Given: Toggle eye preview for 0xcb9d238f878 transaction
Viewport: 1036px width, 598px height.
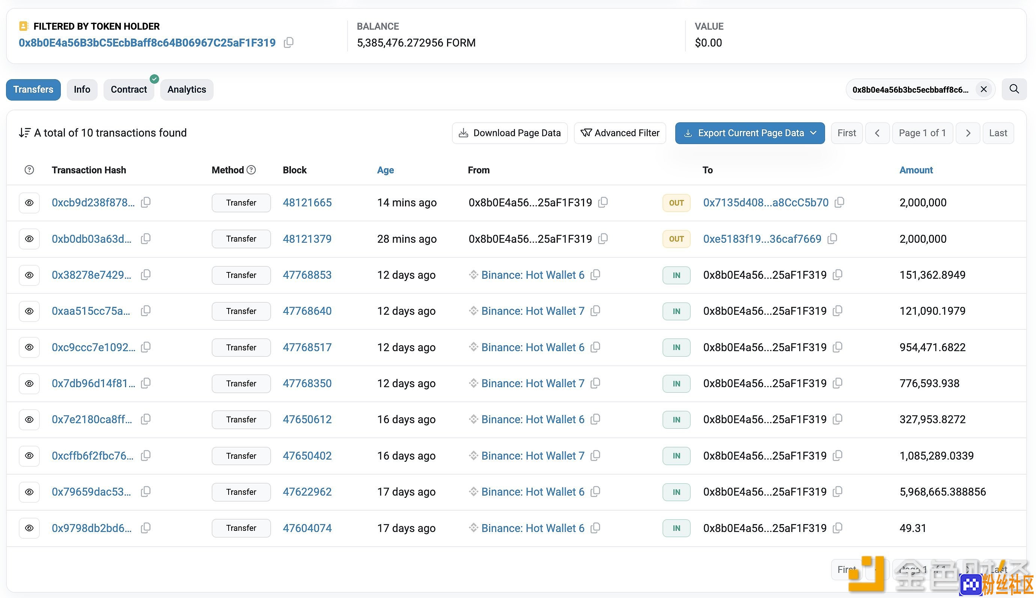Looking at the screenshot, I should click(x=29, y=203).
